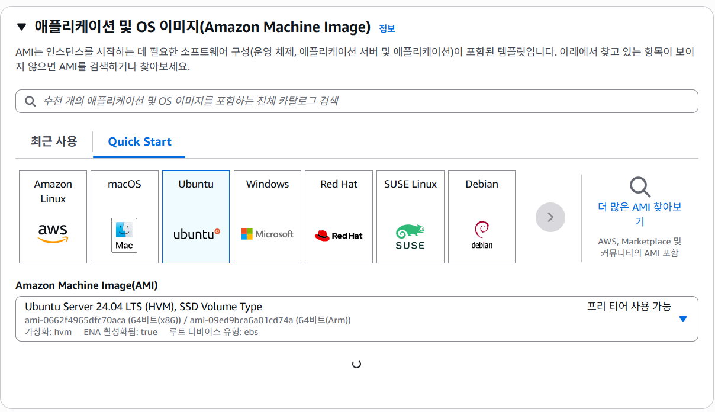Click the 루트 디바이스 유형: ebs text
This screenshot has width=715, height=412.
(x=214, y=332)
